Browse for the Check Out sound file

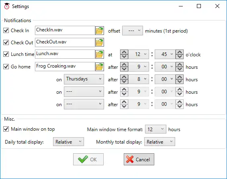tap(100, 42)
